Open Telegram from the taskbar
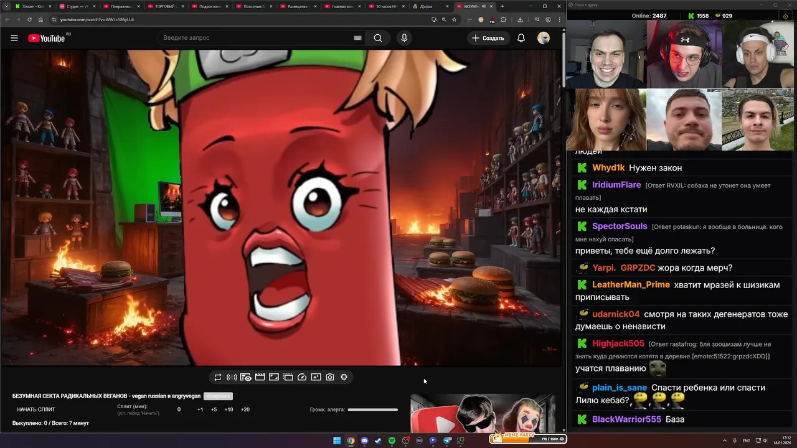This screenshot has width=797, height=448. [x=446, y=441]
